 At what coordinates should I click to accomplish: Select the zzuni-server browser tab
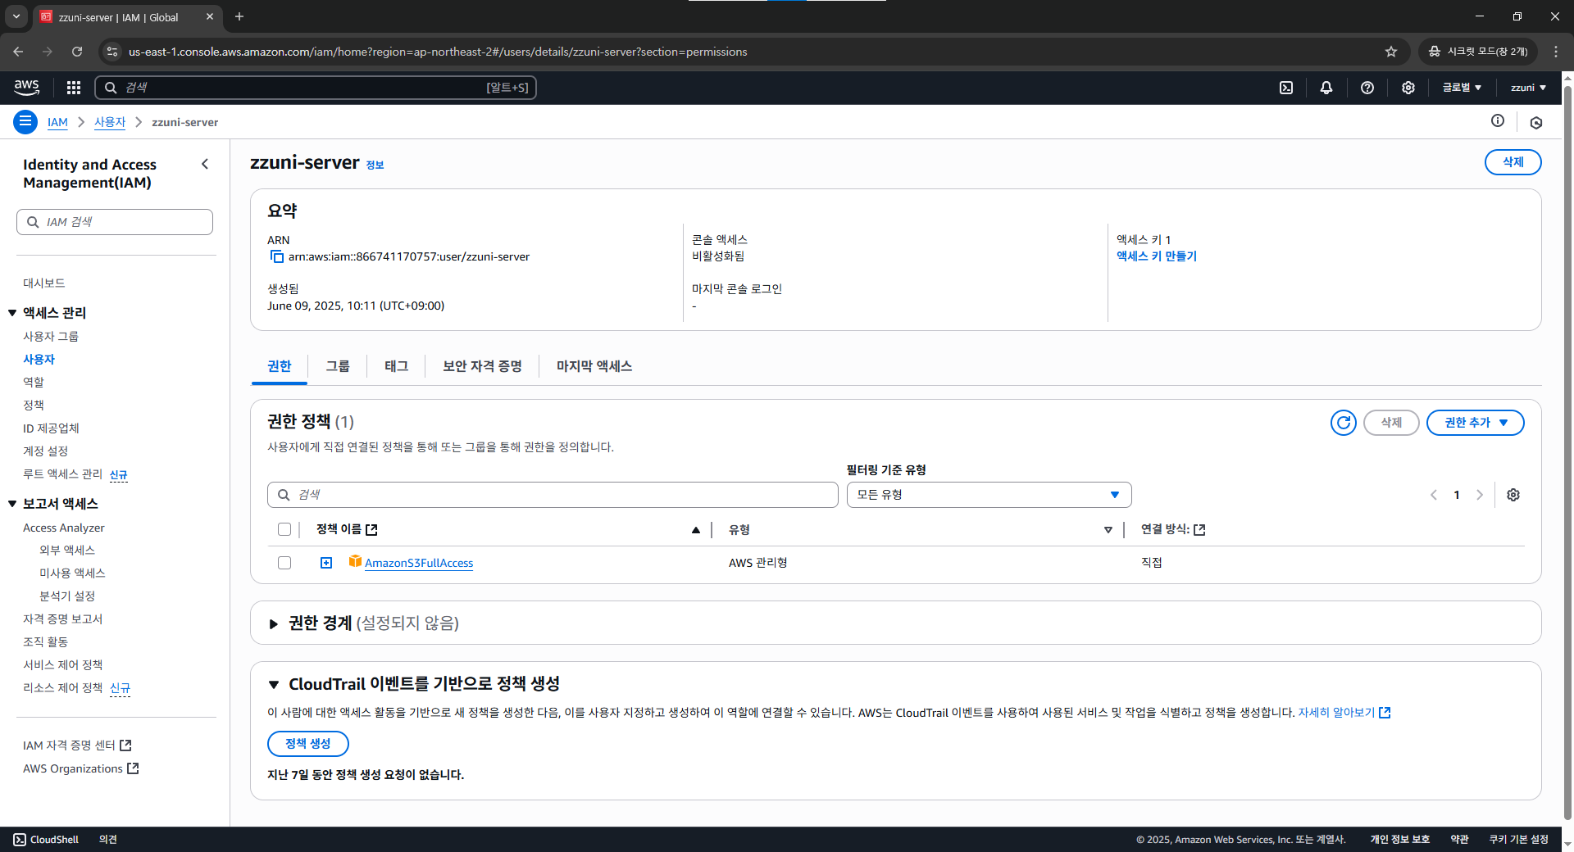pyautogui.click(x=127, y=16)
